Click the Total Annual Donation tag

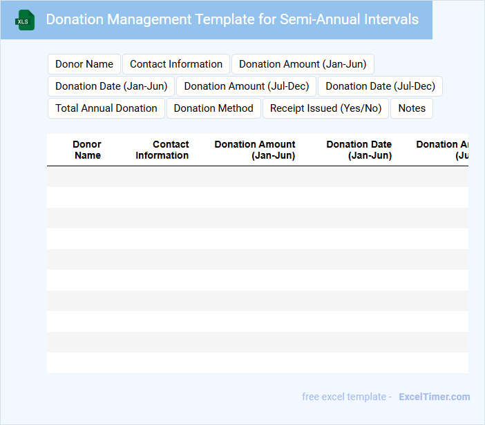pos(106,108)
